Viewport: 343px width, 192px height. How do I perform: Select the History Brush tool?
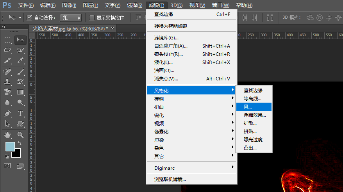20,82
